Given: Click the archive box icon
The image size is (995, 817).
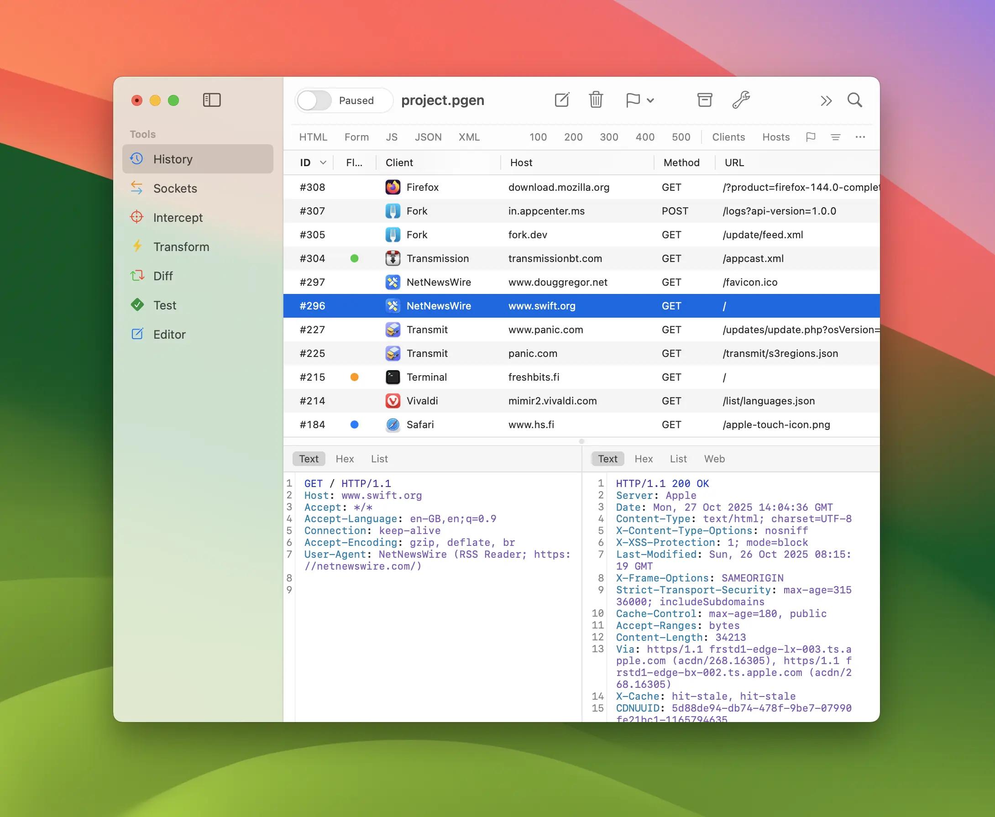Looking at the screenshot, I should coord(704,100).
